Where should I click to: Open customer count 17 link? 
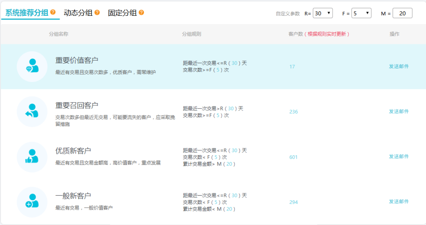(292, 67)
